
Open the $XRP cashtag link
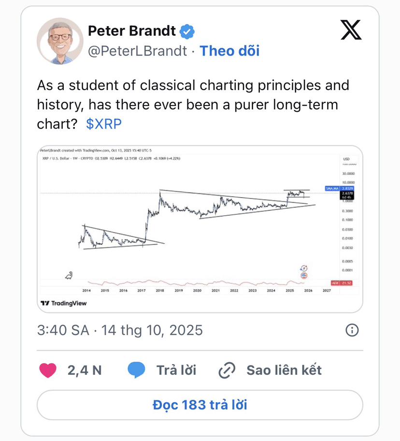104,124
